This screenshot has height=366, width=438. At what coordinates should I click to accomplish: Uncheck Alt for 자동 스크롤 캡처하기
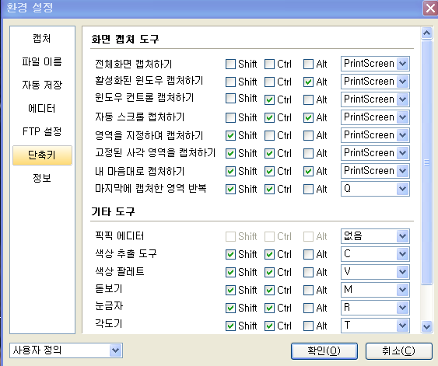coord(308,117)
